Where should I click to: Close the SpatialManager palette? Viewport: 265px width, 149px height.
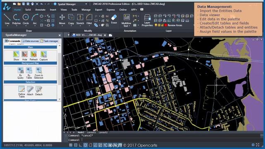point(60,35)
